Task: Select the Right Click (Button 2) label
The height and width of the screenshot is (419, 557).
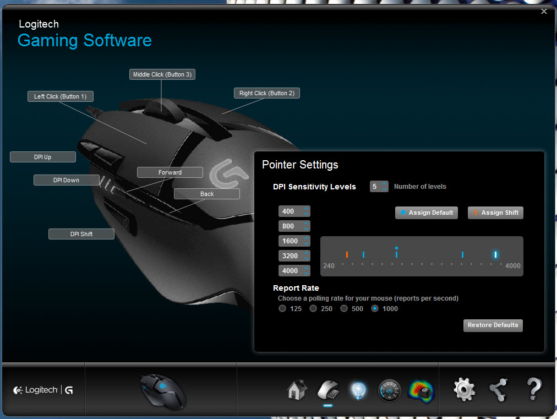Action: coord(267,93)
